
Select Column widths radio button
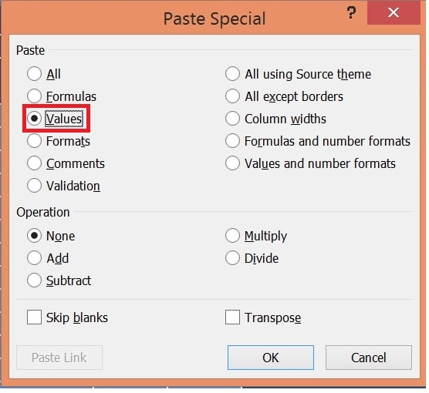click(x=232, y=119)
